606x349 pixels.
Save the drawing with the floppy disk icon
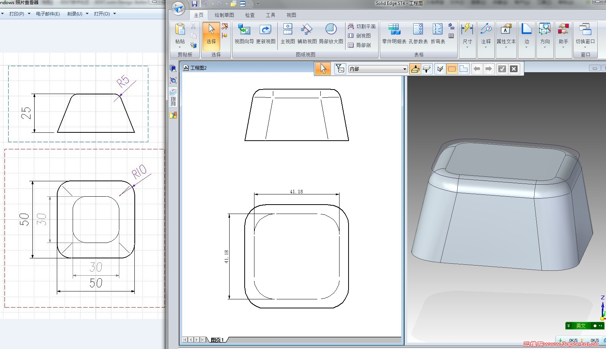coord(194,4)
